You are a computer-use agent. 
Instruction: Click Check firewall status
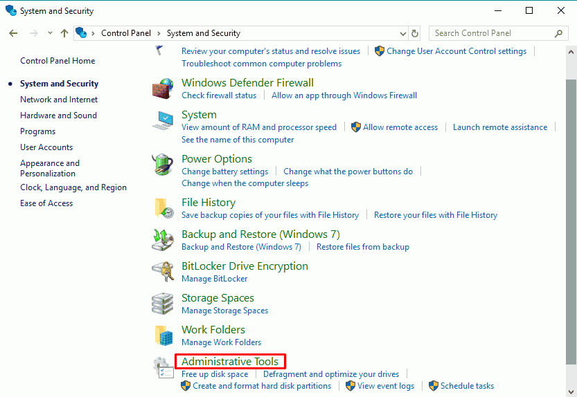(x=219, y=95)
